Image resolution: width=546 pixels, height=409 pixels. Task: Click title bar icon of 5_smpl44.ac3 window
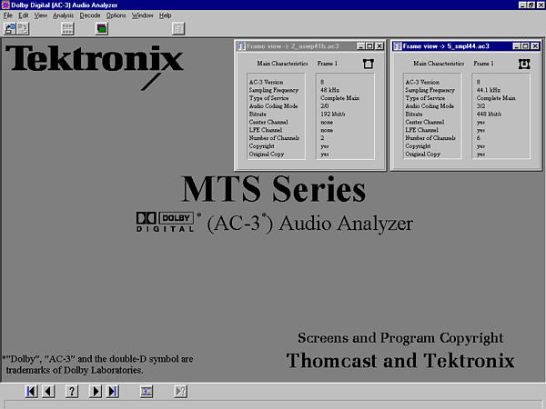tap(398, 46)
